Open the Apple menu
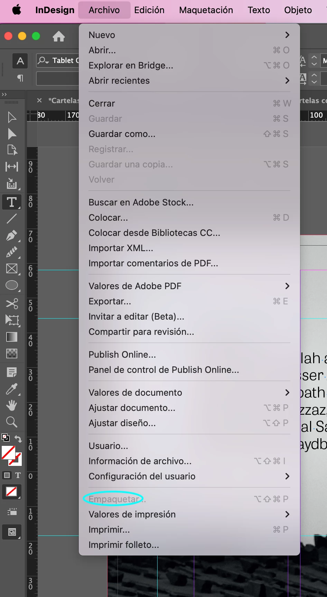This screenshot has width=327, height=597. point(16,10)
